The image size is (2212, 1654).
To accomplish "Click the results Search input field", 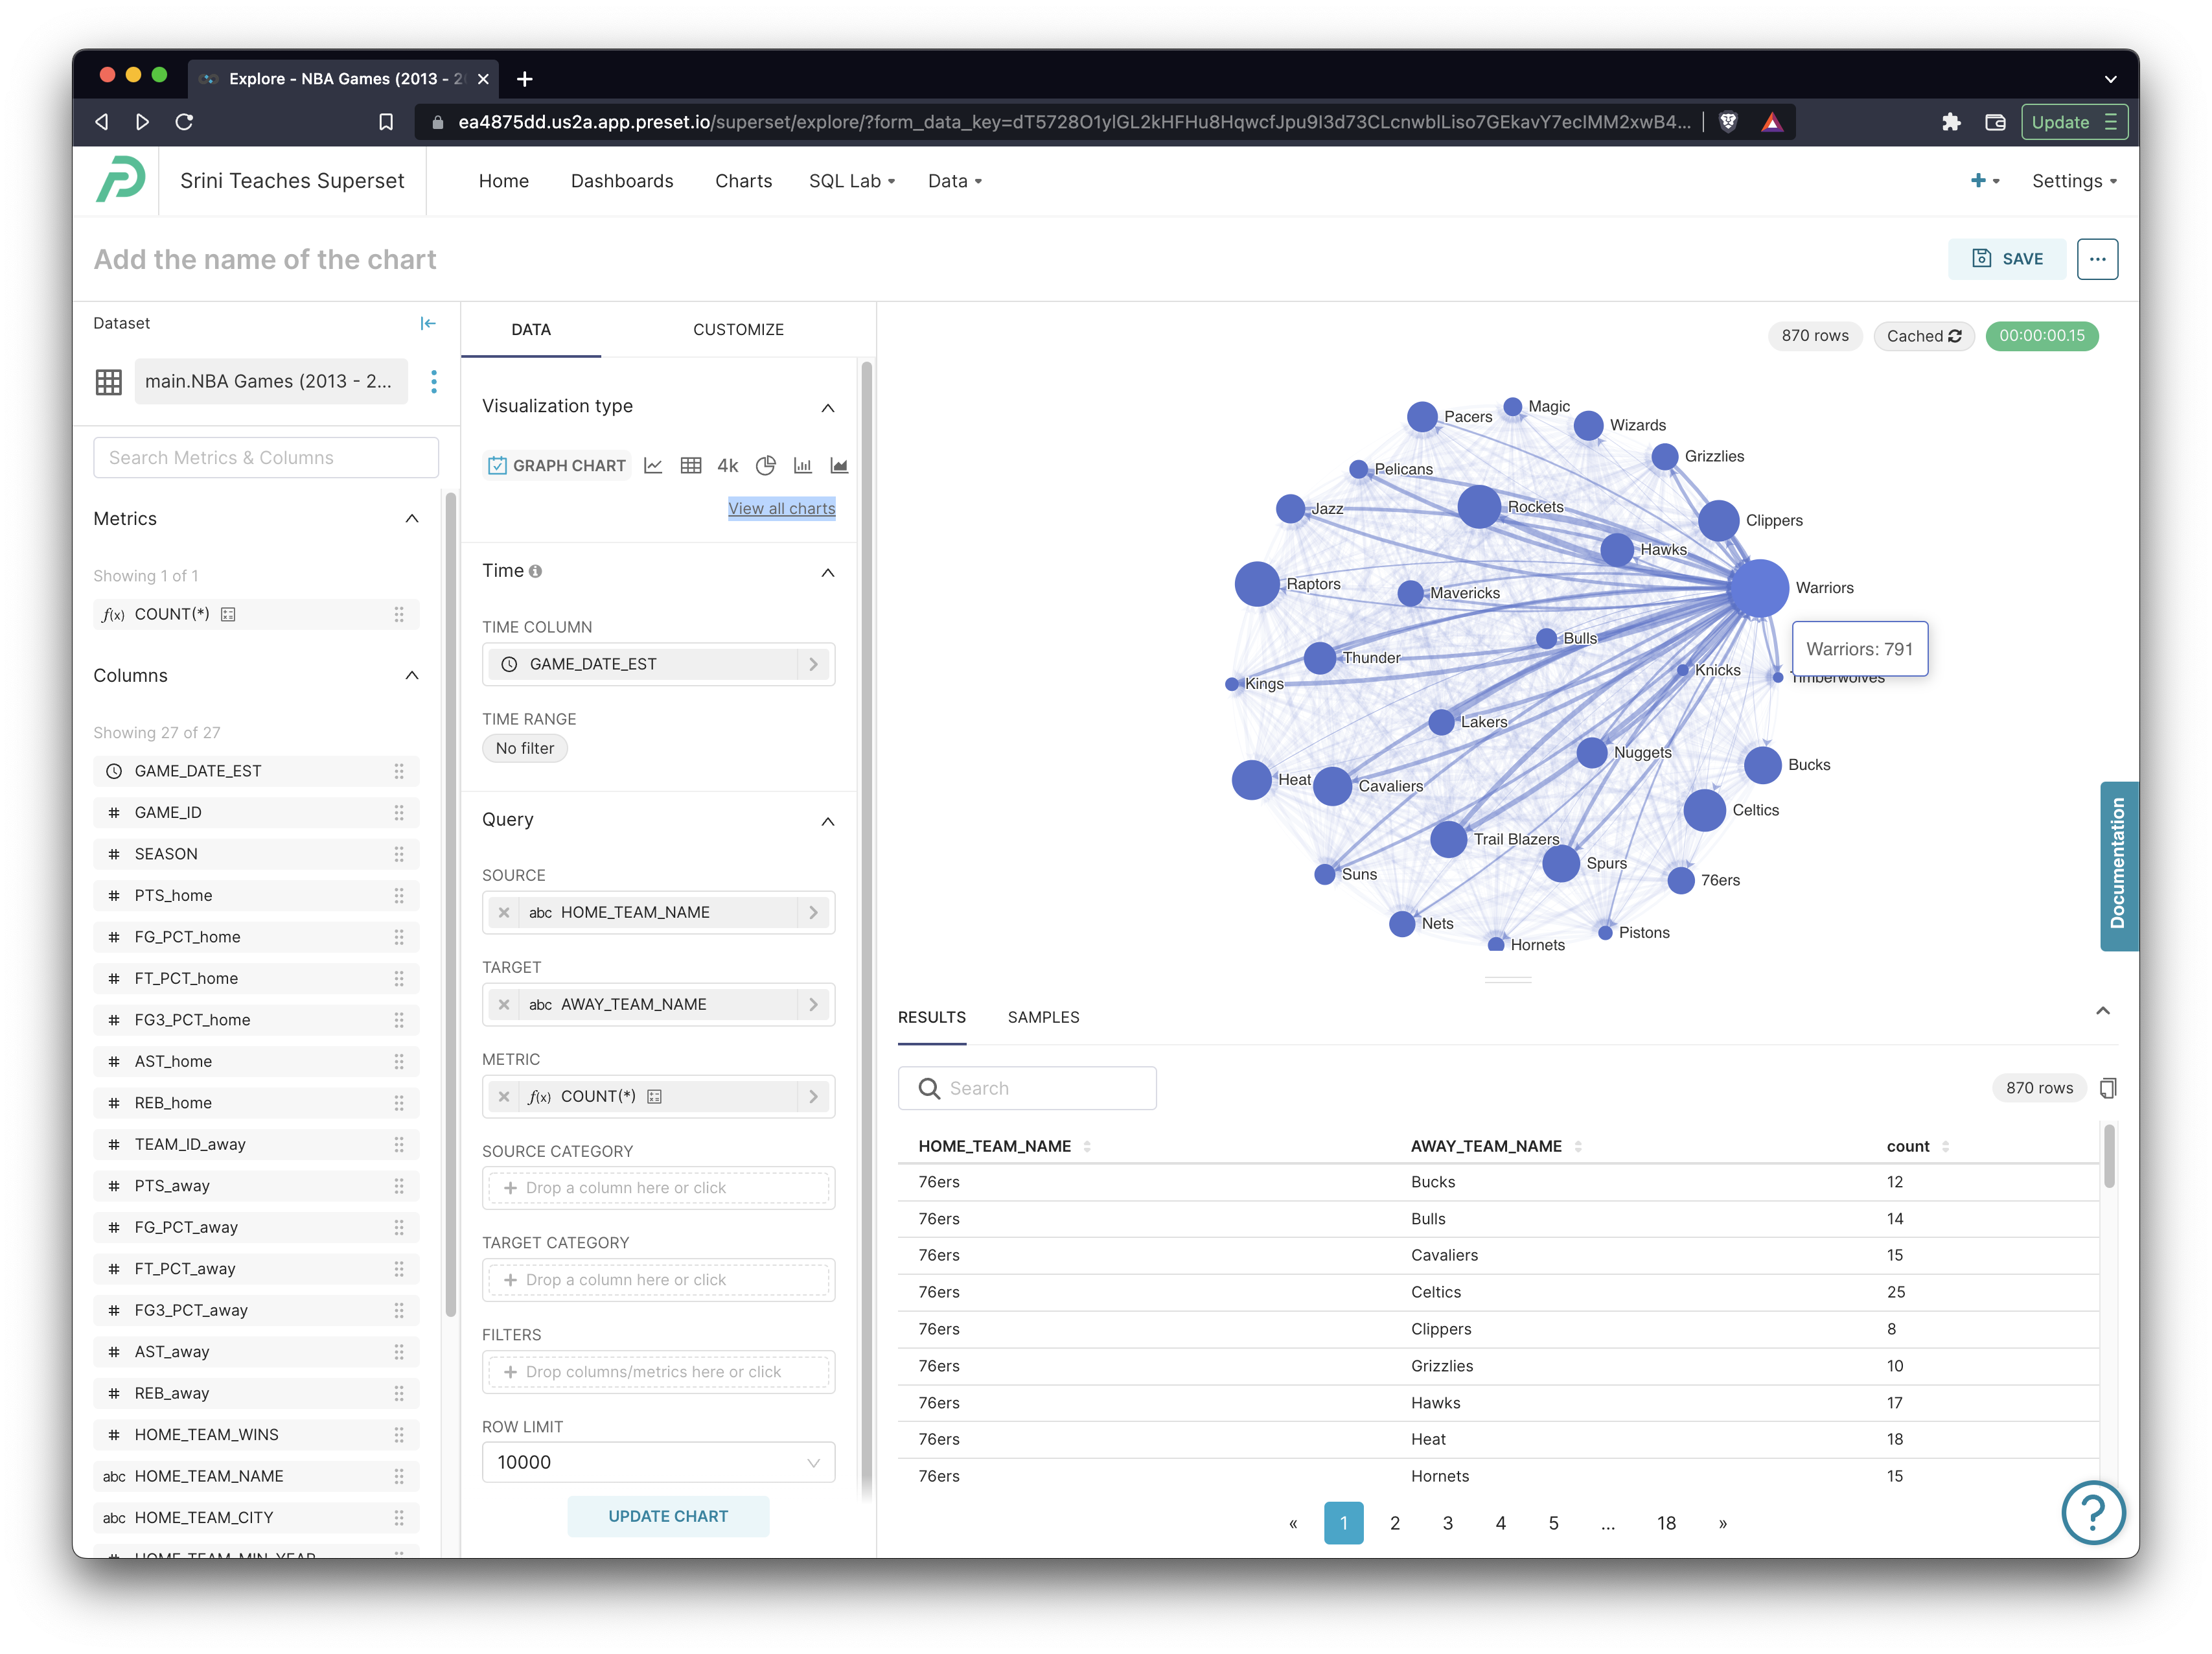I will (x=1040, y=1089).
